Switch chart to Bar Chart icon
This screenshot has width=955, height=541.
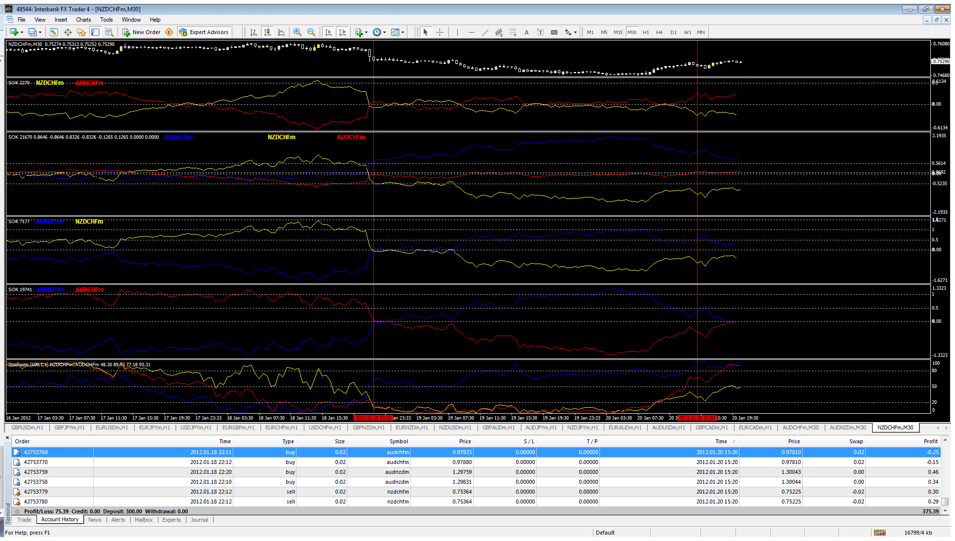pyautogui.click(x=253, y=32)
